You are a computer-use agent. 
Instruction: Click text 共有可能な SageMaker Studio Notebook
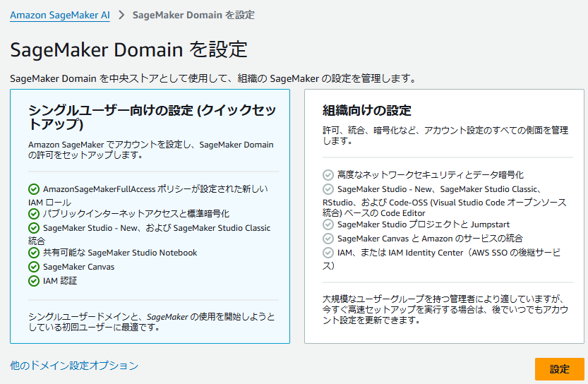tap(120, 253)
